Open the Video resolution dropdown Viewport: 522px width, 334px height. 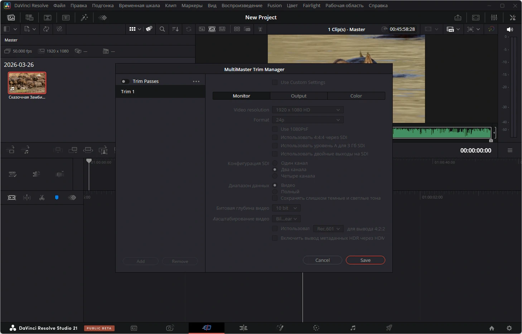coord(308,110)
